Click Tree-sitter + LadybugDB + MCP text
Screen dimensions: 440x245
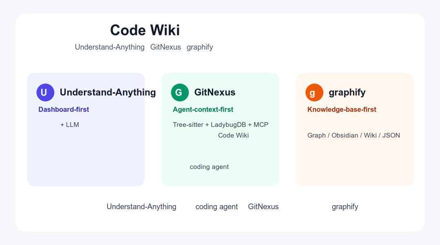[220, 125]
